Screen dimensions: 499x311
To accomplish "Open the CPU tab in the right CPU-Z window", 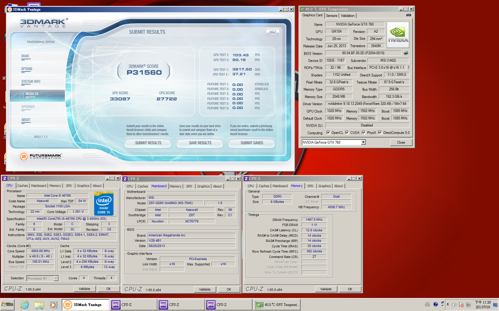I will 251,186.
